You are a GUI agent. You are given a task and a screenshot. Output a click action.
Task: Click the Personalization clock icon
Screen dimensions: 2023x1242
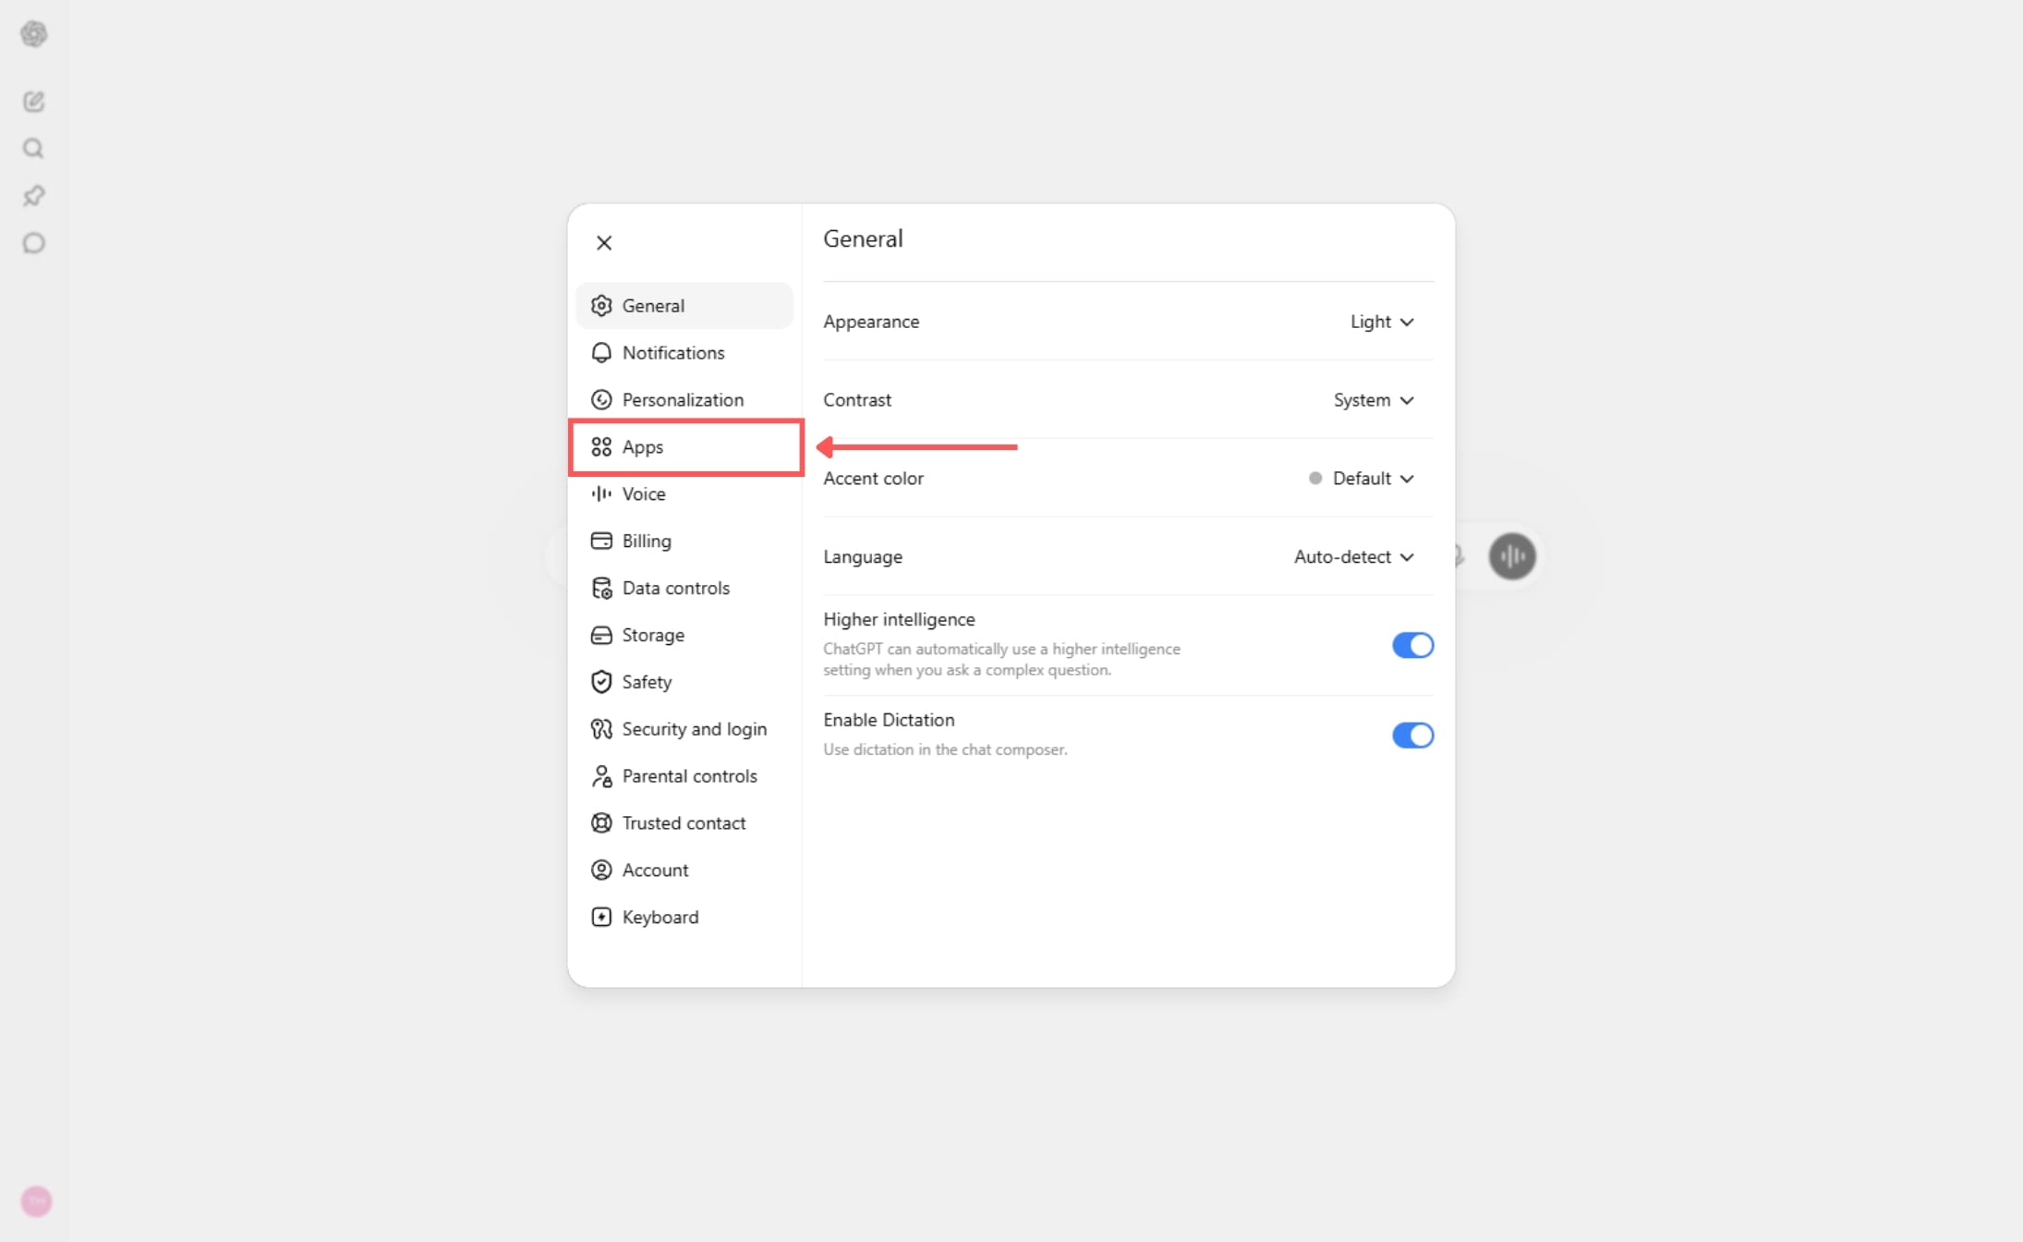point(601,400)
